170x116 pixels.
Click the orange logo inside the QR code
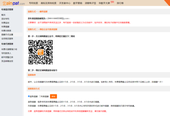41,52
